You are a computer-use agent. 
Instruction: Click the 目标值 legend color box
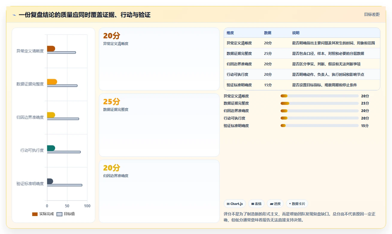60,214
